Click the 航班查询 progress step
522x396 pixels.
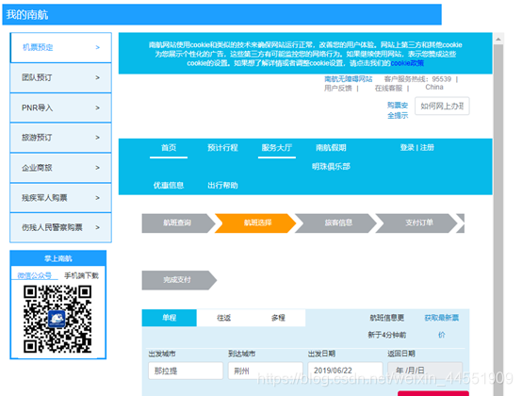click(x=178, y=223)
